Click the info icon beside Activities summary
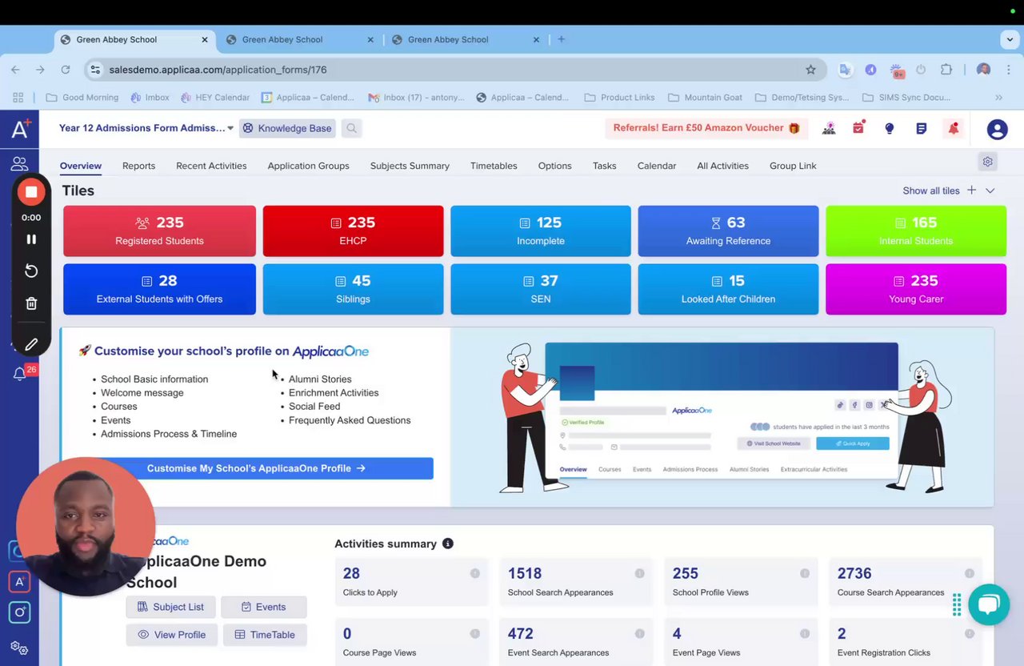The height and width of the screenshot is (666, 1024). tap(448, 544)
